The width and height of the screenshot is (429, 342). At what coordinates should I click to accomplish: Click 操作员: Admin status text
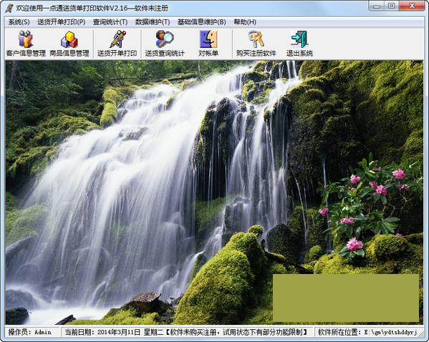(x=30, y=333)
